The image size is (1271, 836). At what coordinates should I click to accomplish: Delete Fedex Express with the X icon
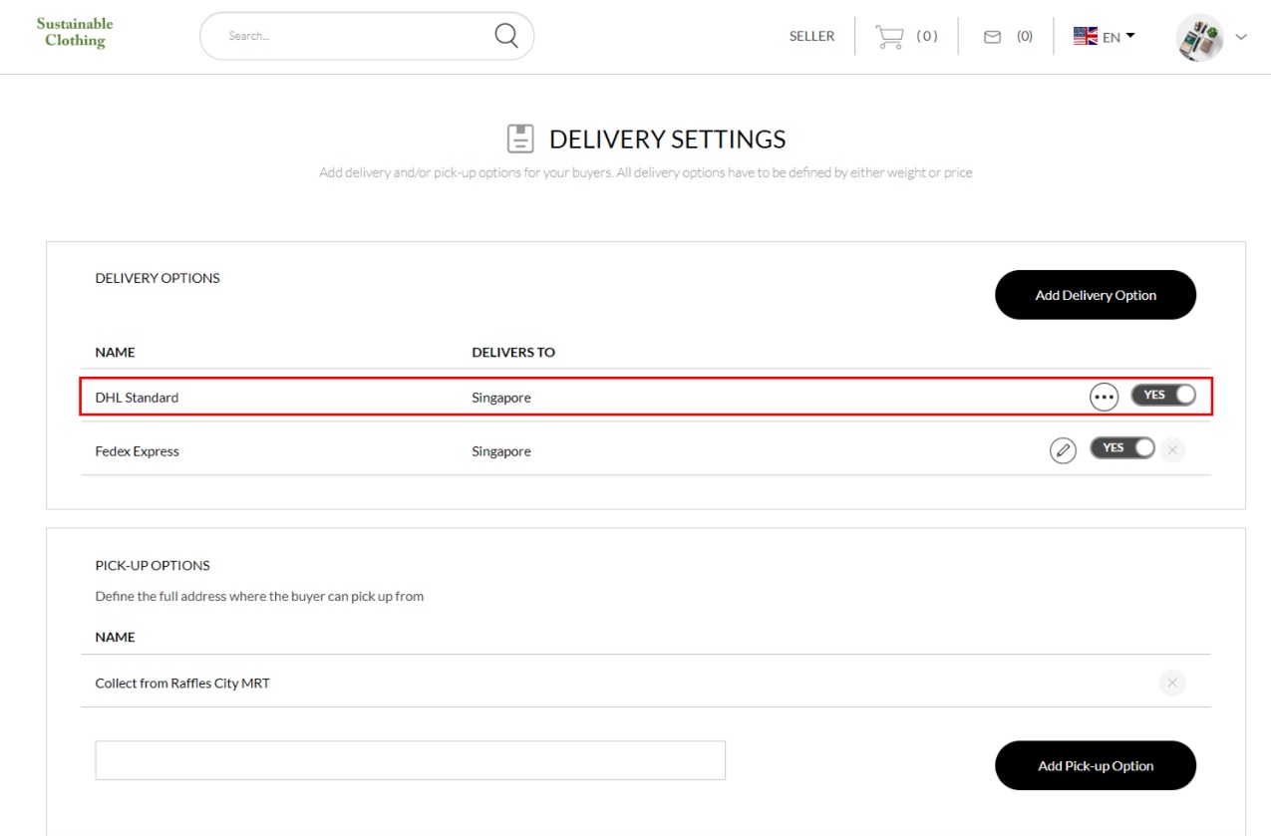pyautogui.click(x=1172, y=450)
